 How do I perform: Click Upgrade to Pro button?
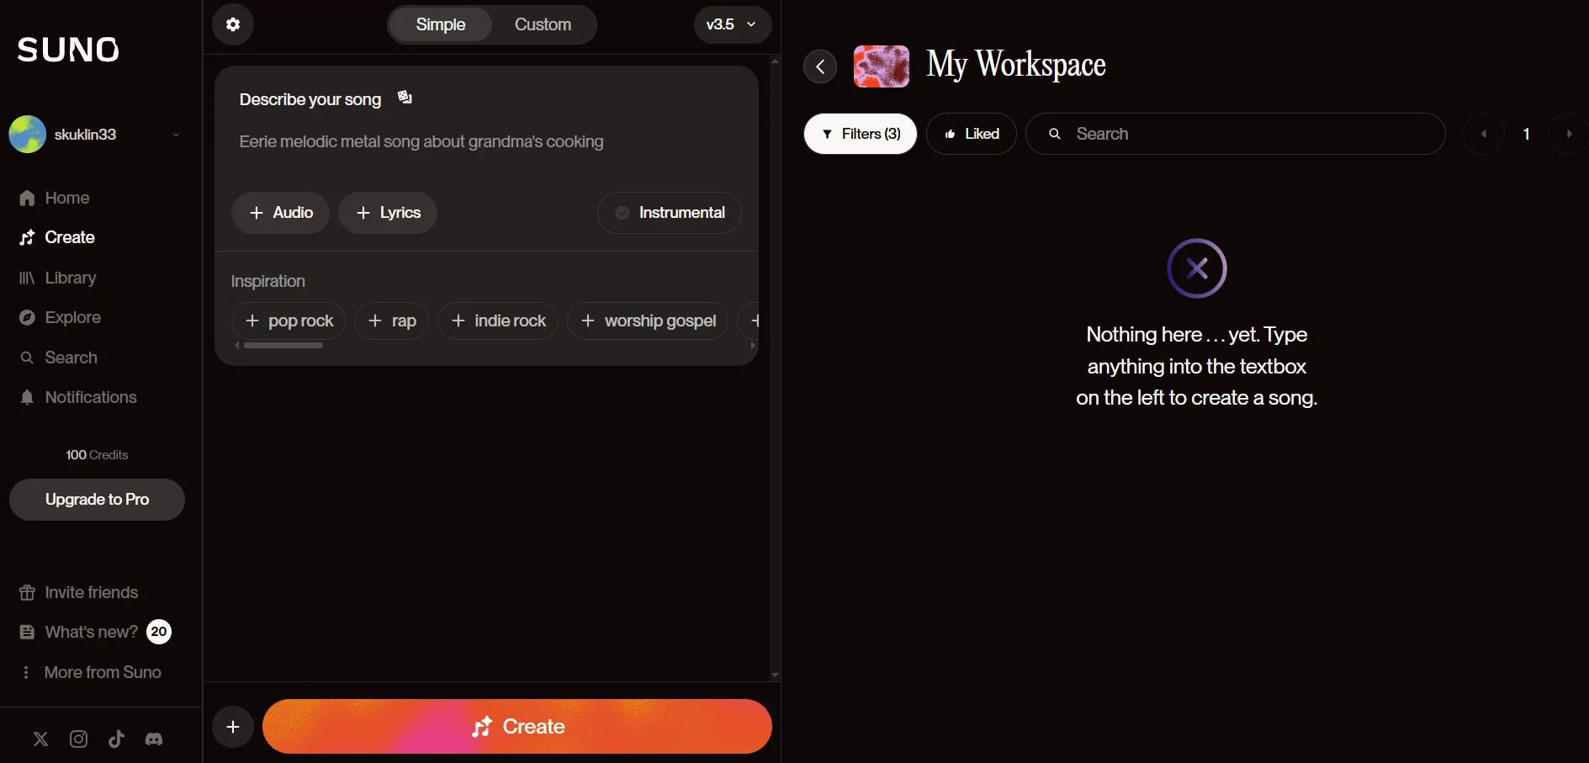coord(97,500)
